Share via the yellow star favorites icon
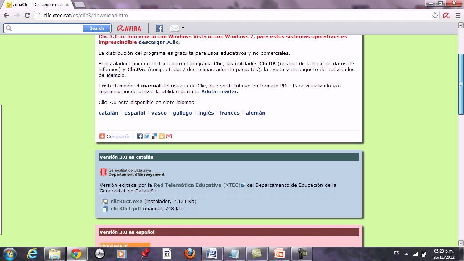The image size is (464, 261). [x=162, y=136]
